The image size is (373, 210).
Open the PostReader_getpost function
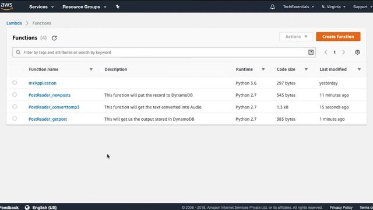[48, 119]
